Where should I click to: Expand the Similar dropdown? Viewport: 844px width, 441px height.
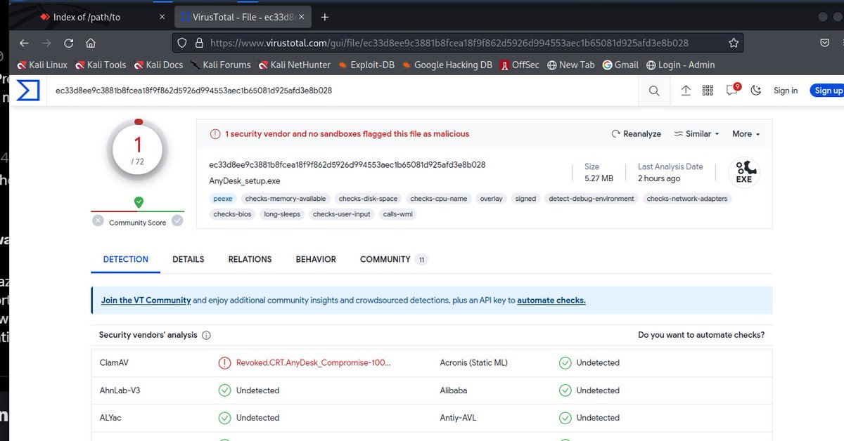[x=696, y=133]
